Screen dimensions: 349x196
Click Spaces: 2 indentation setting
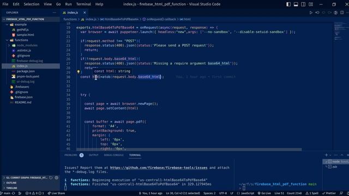click(x=209, y=193)
